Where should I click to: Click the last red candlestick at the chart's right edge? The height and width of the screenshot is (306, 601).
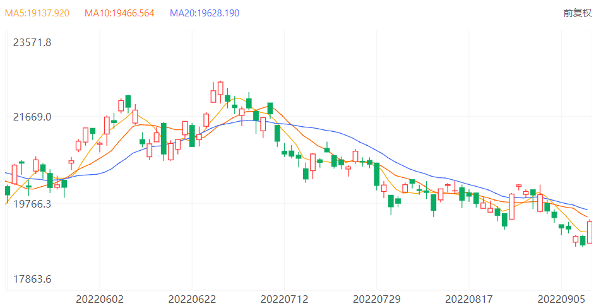click(590, 232)
